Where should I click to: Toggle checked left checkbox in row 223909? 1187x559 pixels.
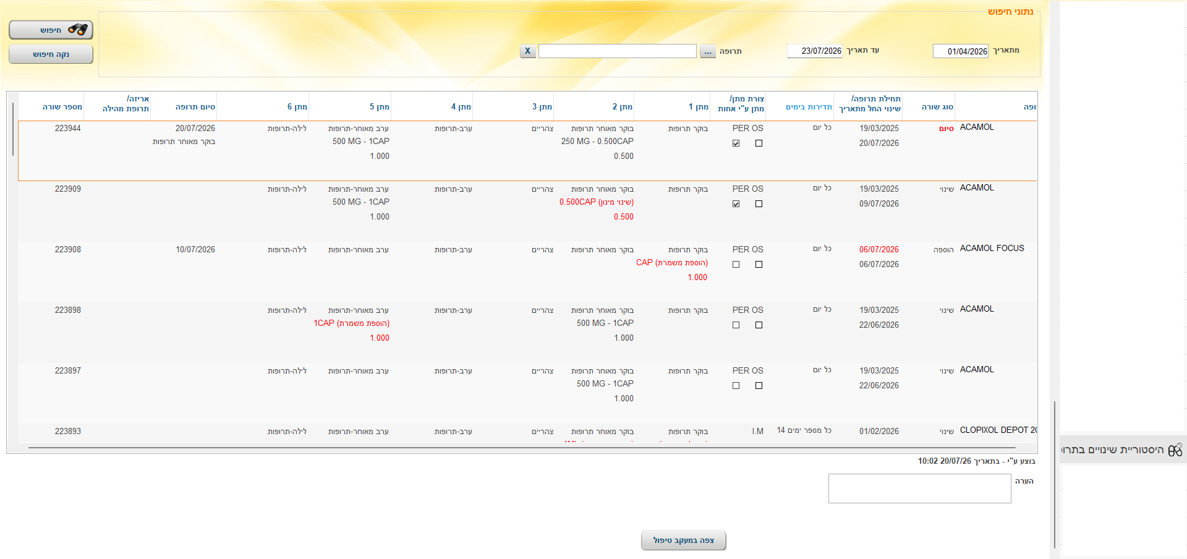[736, 203]
